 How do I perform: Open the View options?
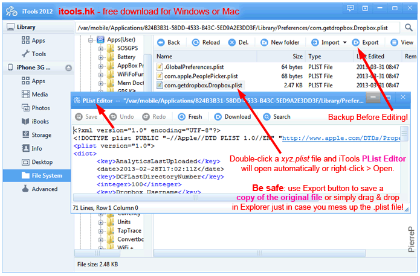tap(402, 42)
